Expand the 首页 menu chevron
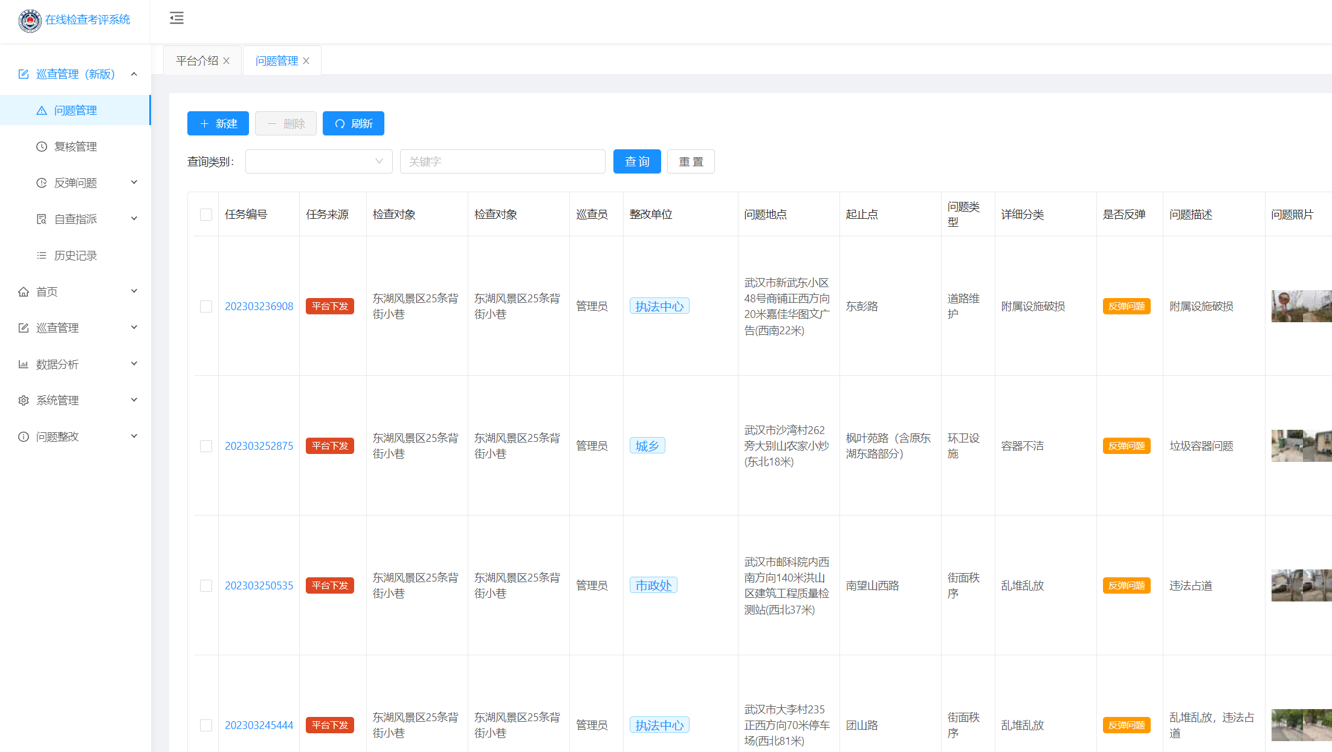This screenshot has width=1332, height=752. pos(134,291)
